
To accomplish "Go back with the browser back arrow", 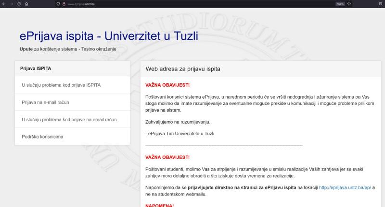I will tap(4, 4).
